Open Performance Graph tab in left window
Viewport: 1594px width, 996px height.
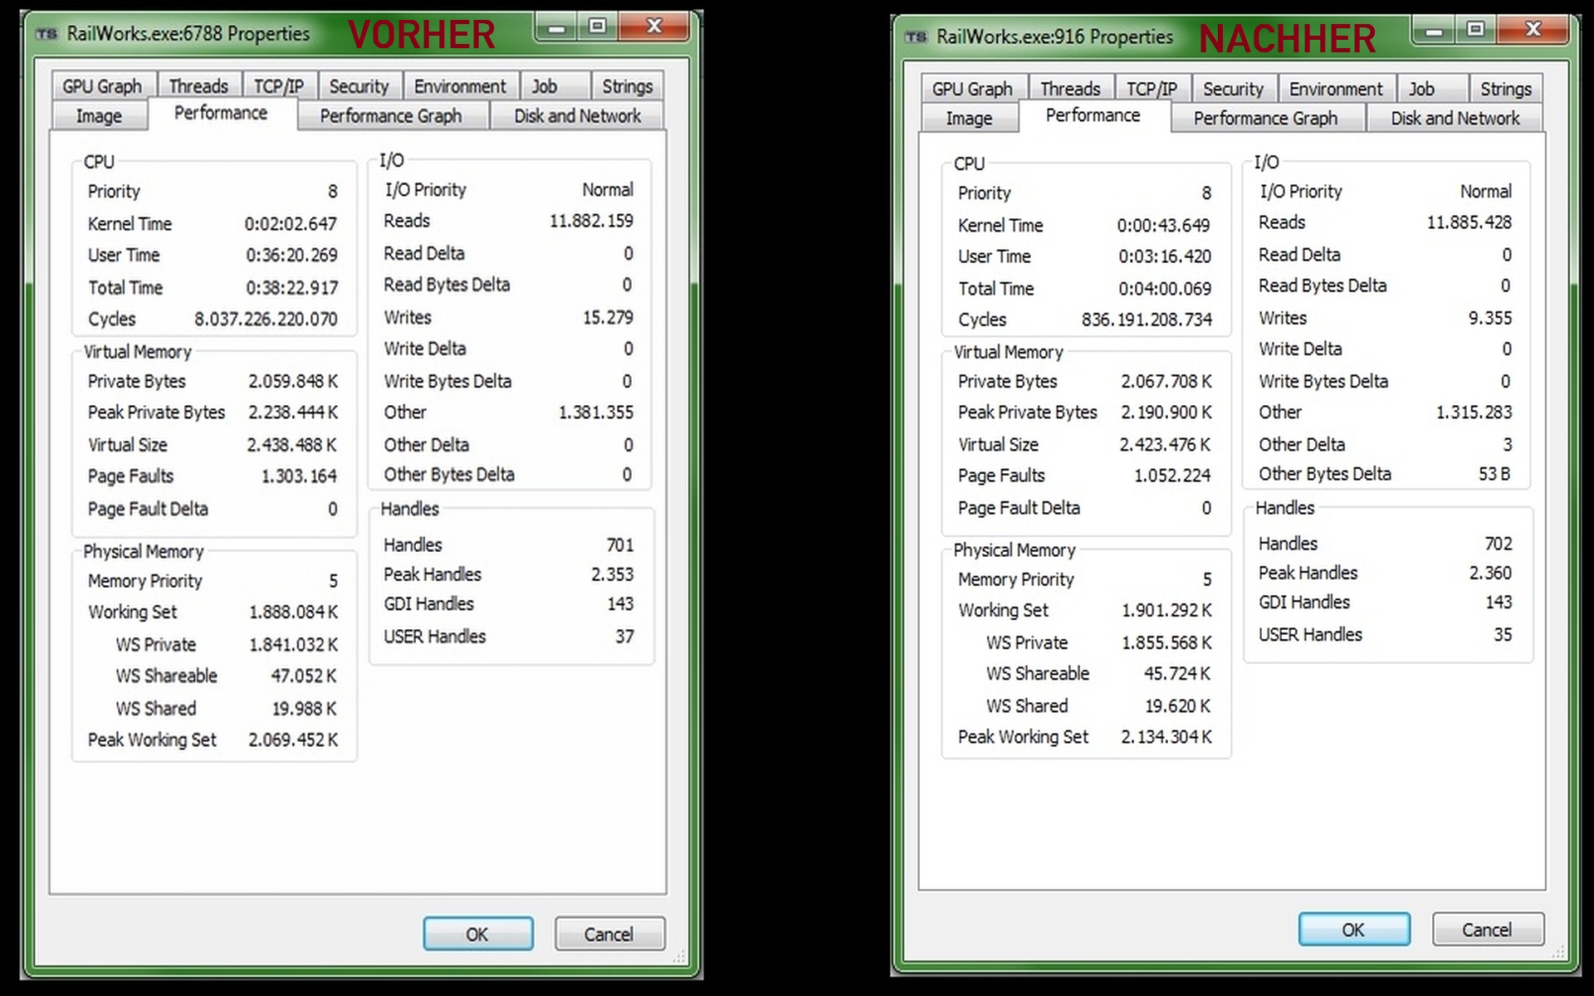click(x=390, y=116)
